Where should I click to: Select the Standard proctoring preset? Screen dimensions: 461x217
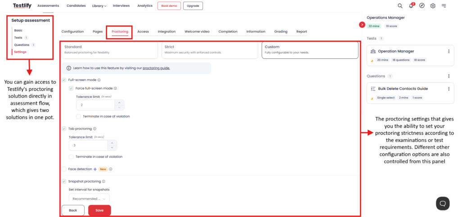coord(110,50)
